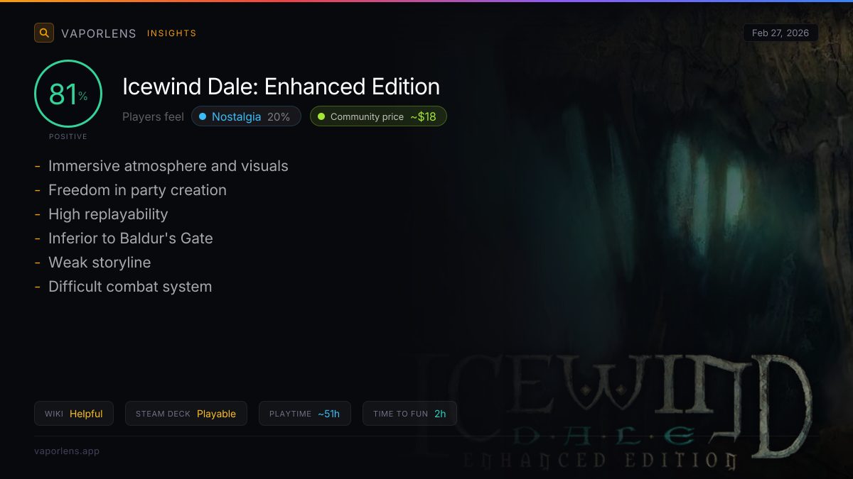Viewport: 853px width, 479px height.
Task: Select 'Freedom in party creation' point
Action: [x=137, y=190]
